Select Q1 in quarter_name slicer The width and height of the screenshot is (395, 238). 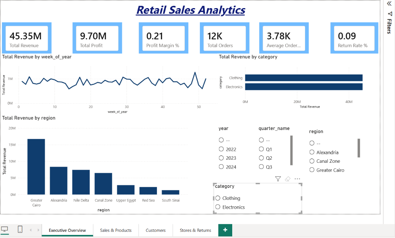tap(261, 149)
